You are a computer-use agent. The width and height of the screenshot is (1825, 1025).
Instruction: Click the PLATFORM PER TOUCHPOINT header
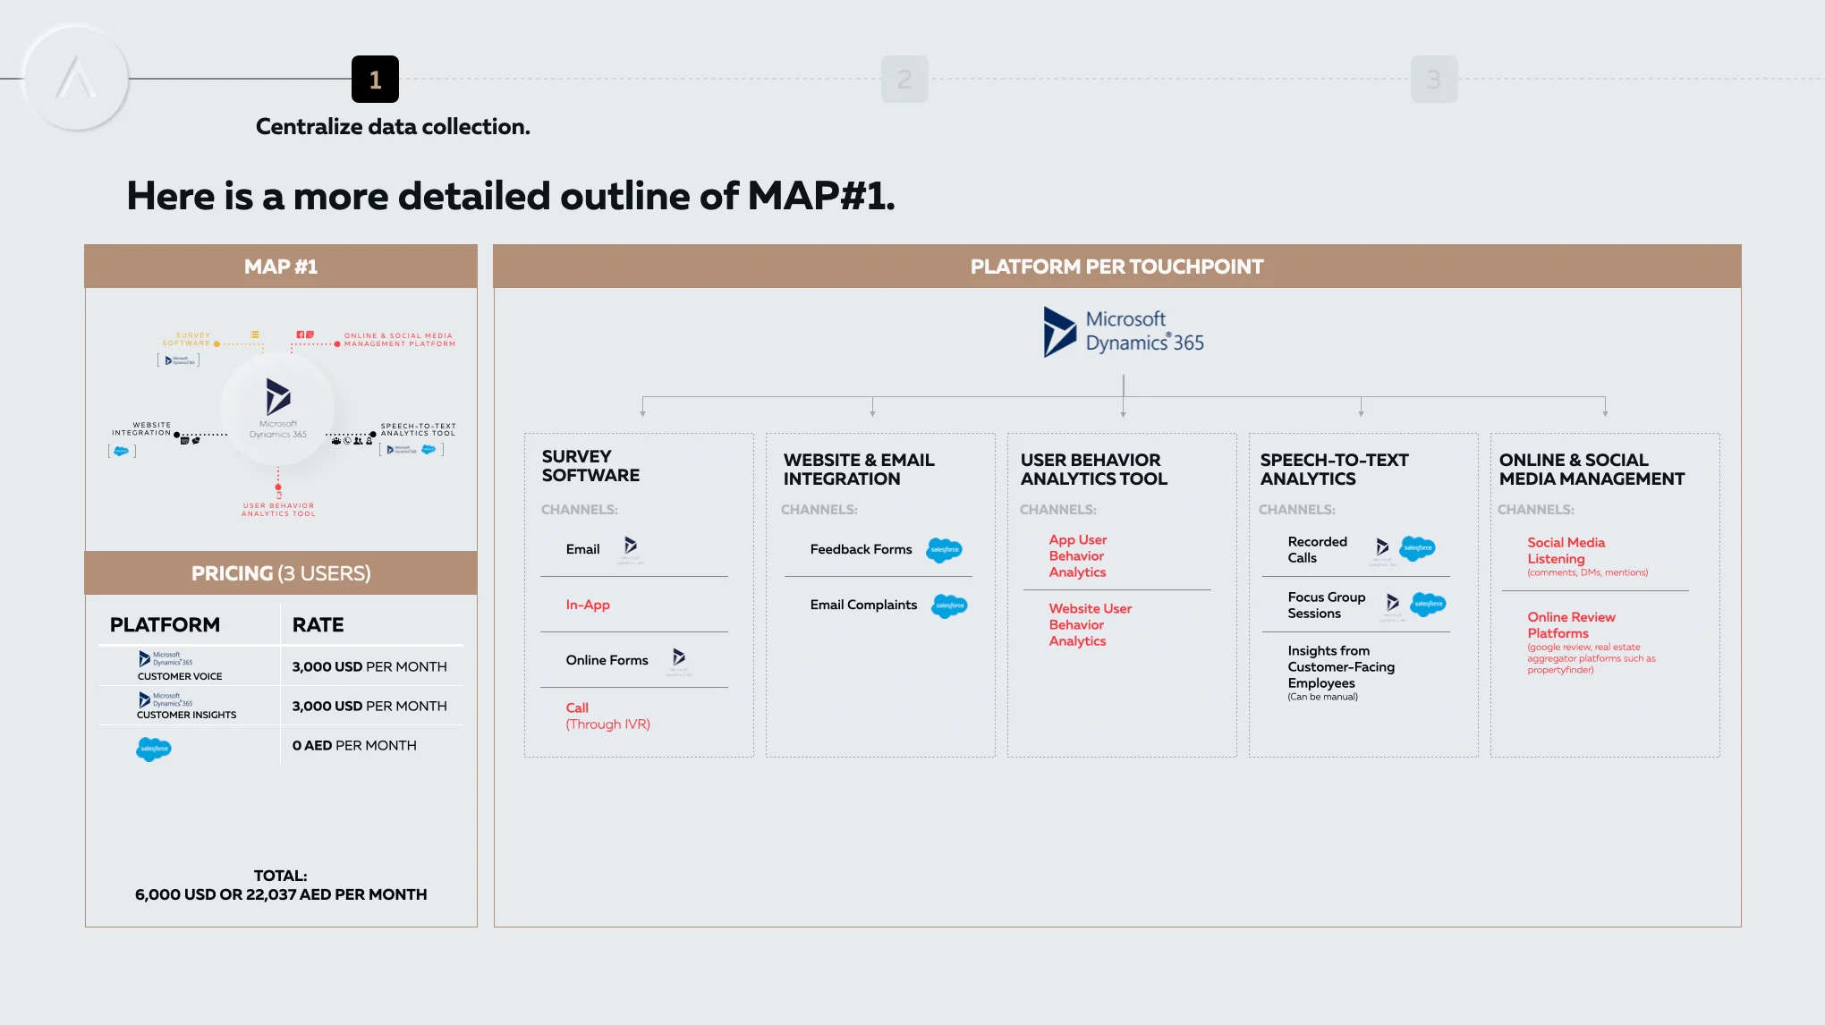click(1117, 267)
